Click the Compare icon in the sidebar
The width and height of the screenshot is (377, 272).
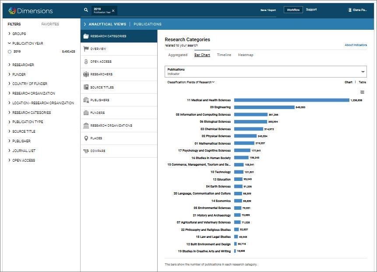(86, 151)
